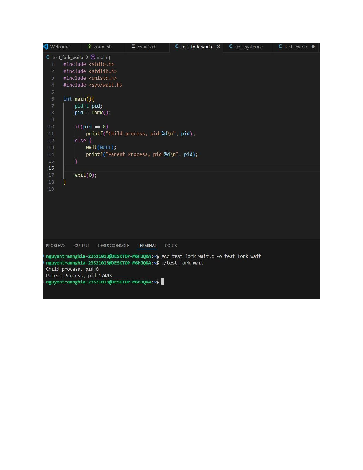Click the unsaved dot on test_execl.c tab
The image size is (363, 470).
313,47
